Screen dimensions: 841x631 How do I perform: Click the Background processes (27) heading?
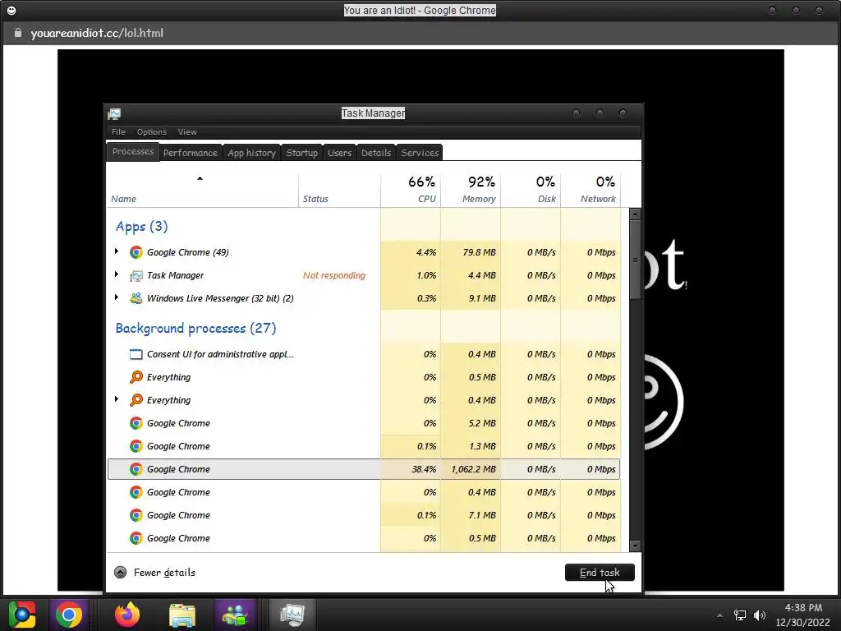coord(195,329)
